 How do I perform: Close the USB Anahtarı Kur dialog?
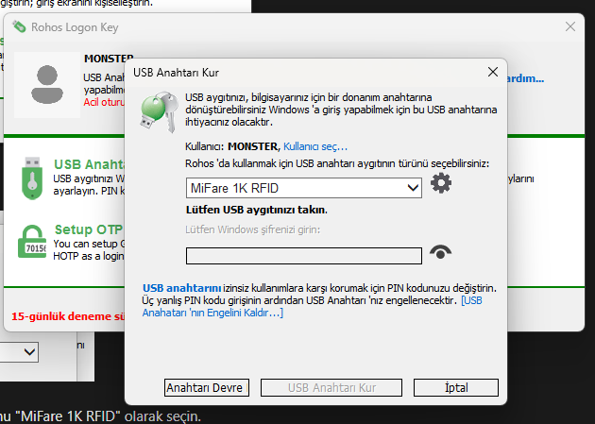point(493,72)
